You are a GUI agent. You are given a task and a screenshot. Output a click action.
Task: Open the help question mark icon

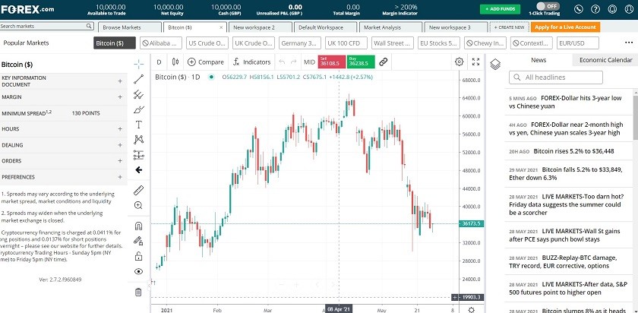[595, 9]
